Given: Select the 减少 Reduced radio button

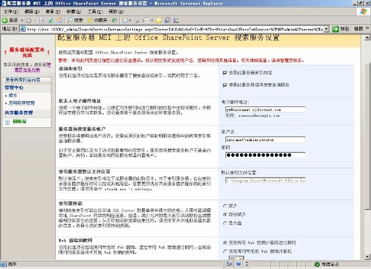Looking at the screenshot, I should tap(225, 206).
